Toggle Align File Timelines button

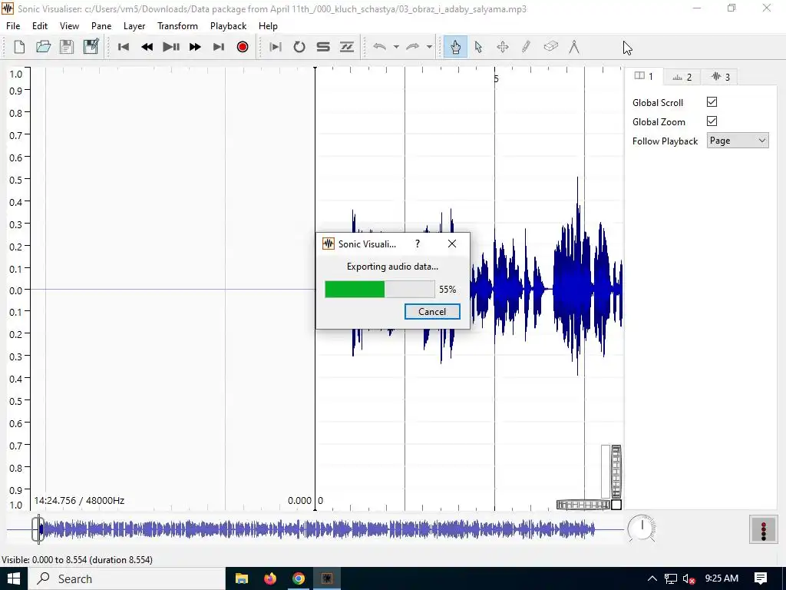coord(347,47)
